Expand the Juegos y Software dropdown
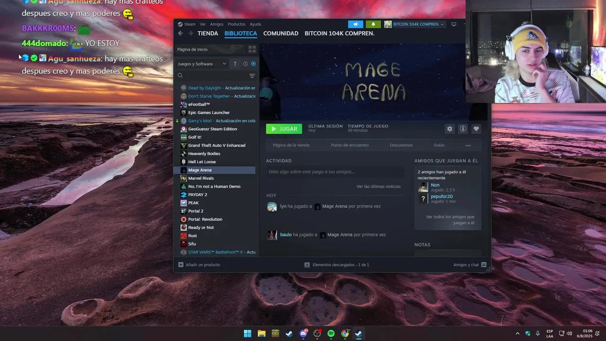Viewport: 606px width, 341px height. (202, 64)
